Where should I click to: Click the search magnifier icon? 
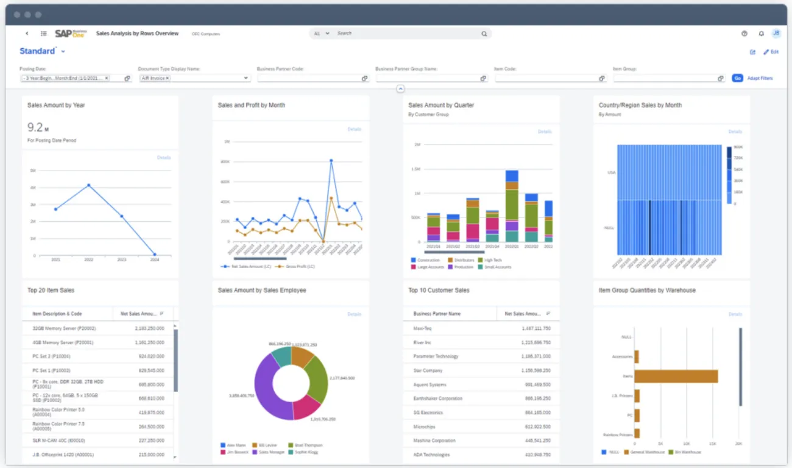[x=484, y=34]
